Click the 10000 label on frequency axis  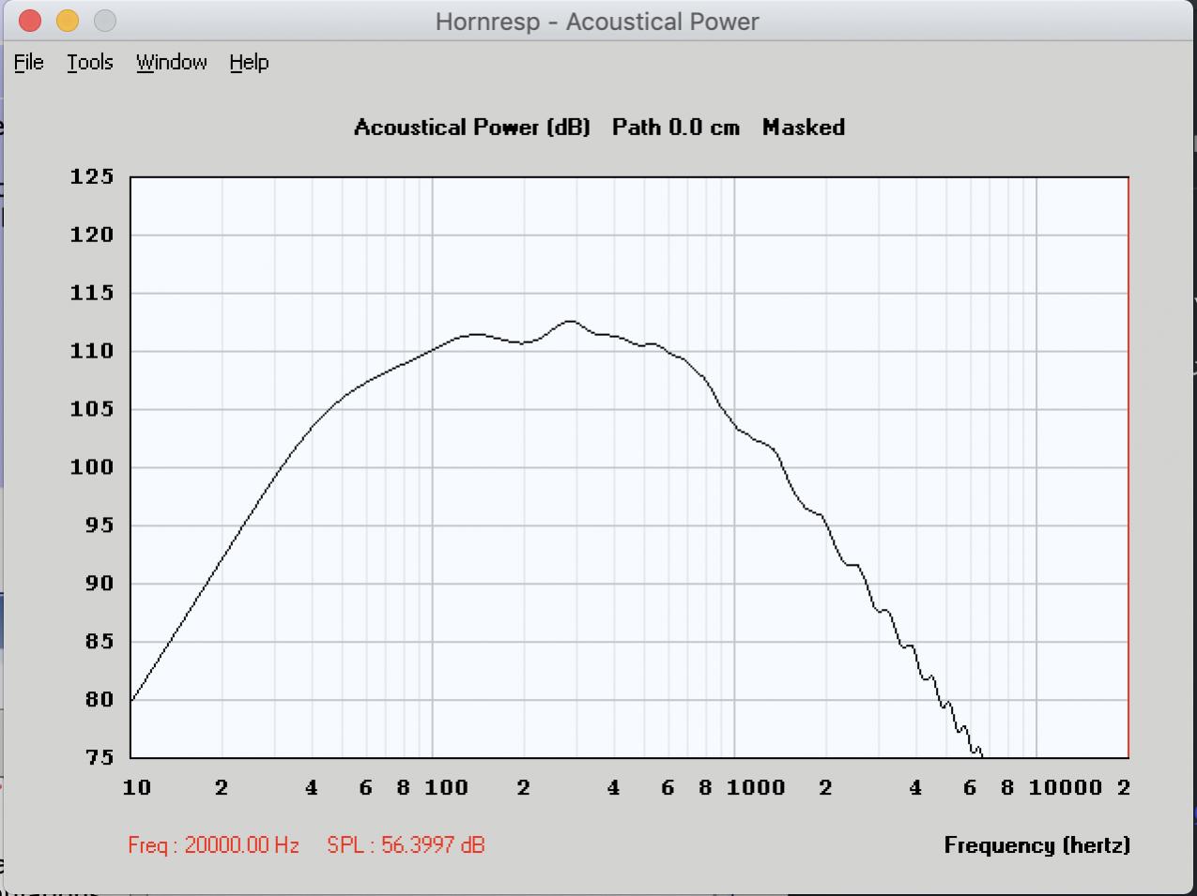pos(1066,788)
